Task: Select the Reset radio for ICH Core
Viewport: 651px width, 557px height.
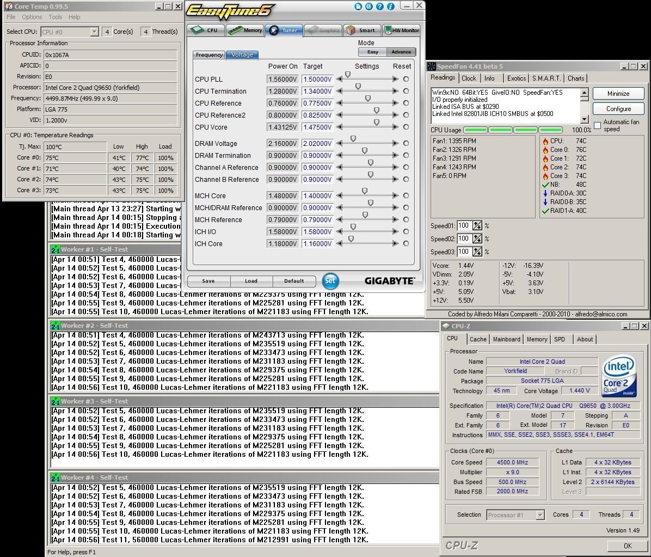Action: coord(406,244)
